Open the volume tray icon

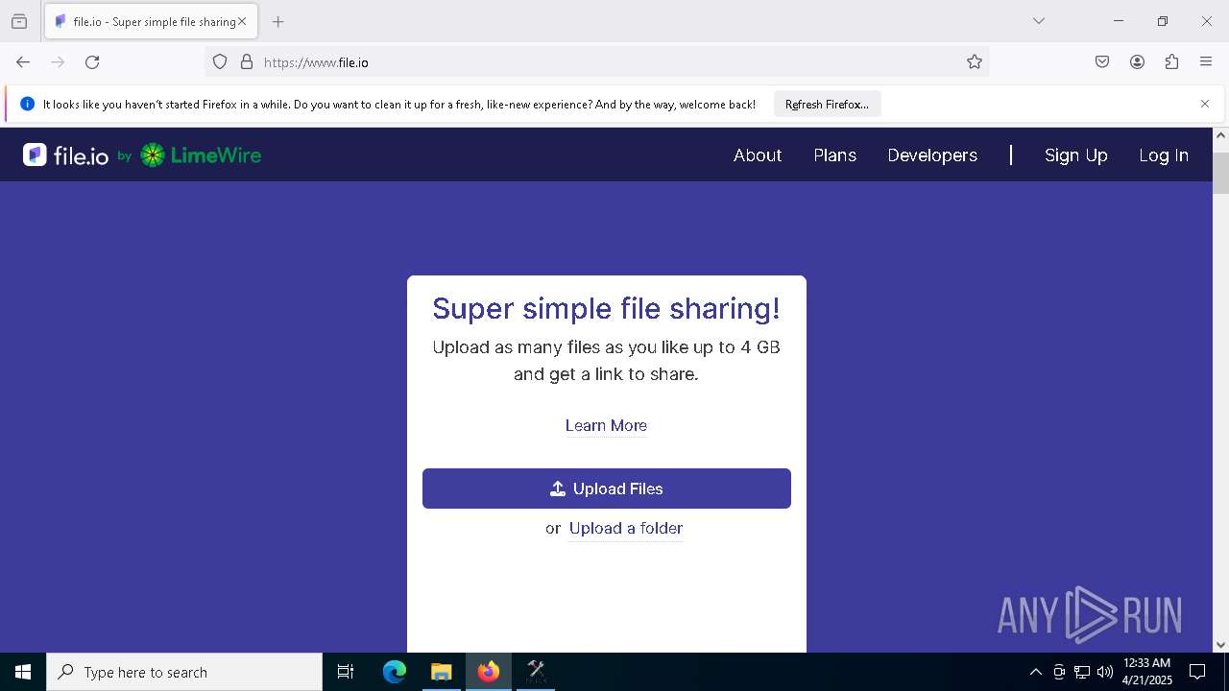point(1105,672)
